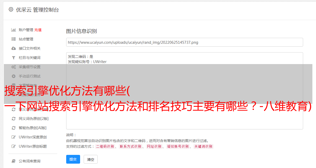Viewport: 316px width, 168px height.
Task: Click the play icon for 手动运行测试
Action: [14, 76]
